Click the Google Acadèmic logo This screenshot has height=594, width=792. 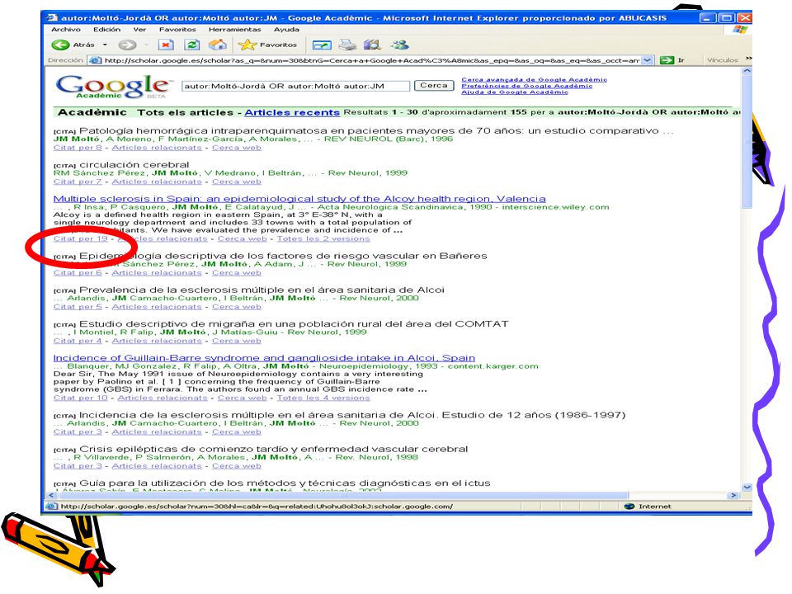click(113, 86)
